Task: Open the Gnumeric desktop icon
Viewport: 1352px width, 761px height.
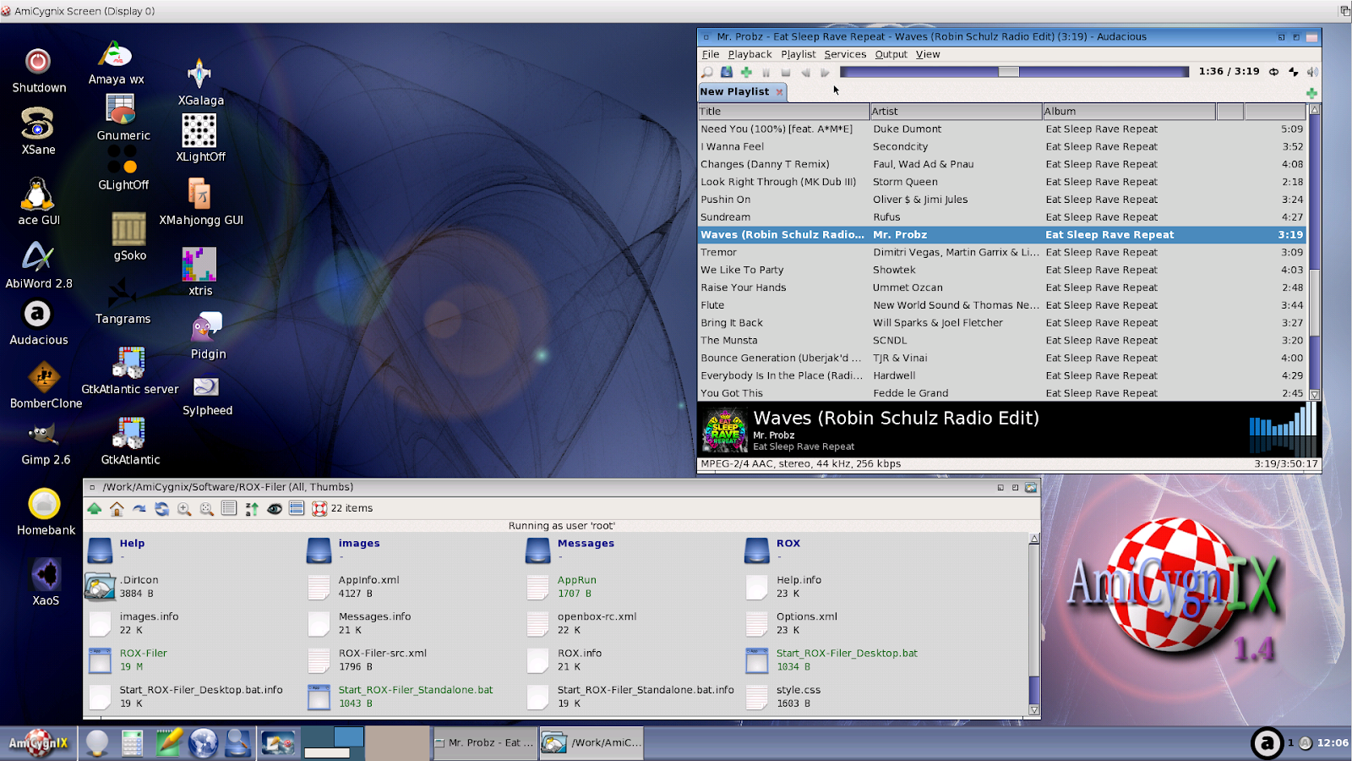Action: coord(123,118)
